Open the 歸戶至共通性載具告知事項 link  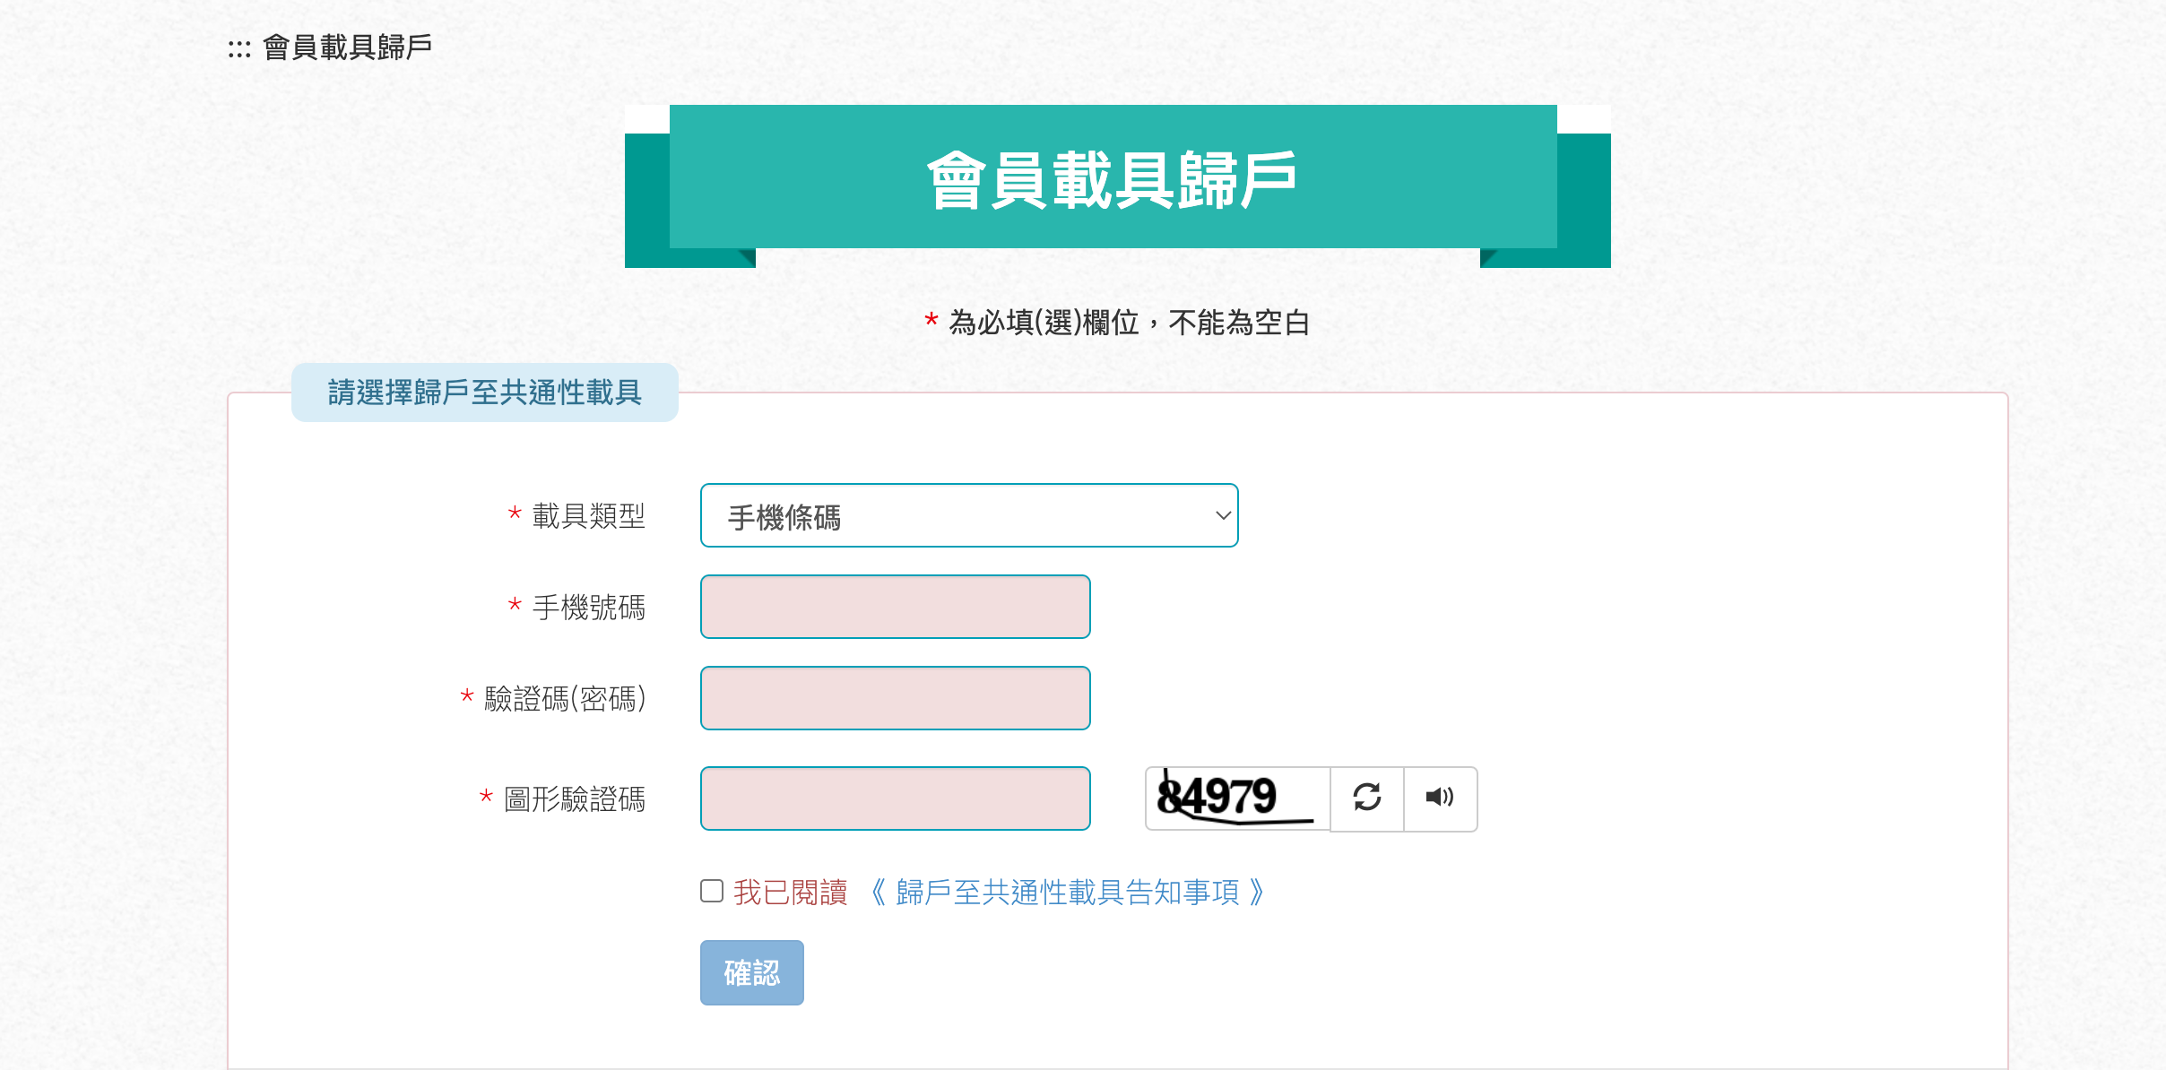click(x=1068, y=893)
